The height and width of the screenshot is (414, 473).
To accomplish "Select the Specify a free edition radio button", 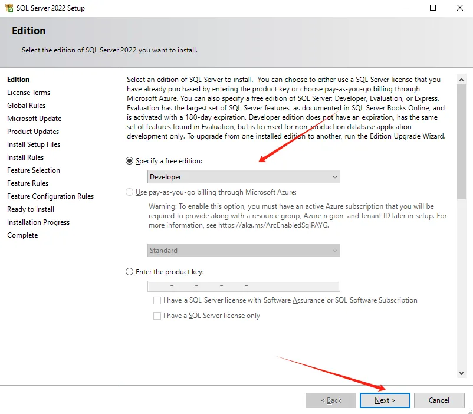I will point(129,161).
